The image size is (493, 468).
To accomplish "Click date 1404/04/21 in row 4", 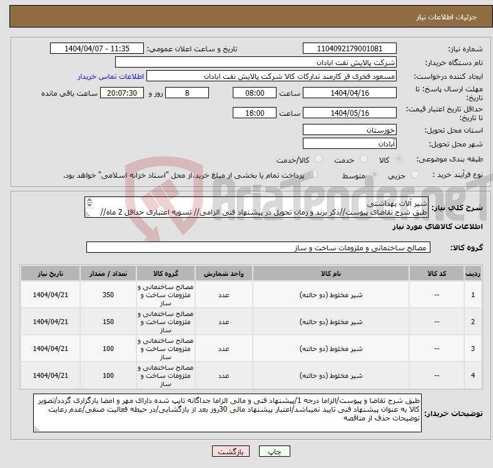I will pos(50,375).
